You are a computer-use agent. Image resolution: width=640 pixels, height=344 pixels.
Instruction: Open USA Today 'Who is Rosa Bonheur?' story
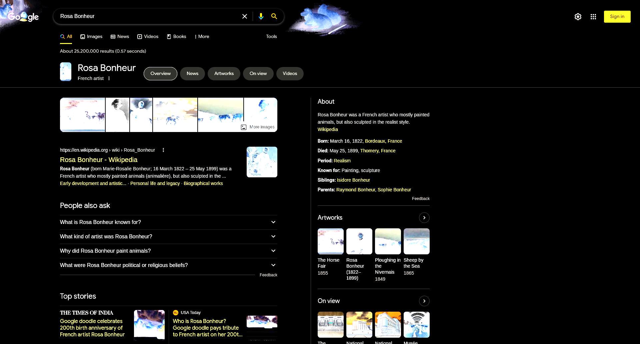click(x=207, y=328)
